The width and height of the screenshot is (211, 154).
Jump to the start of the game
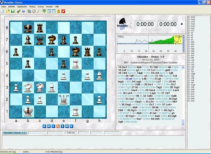[x=44, y=126]
